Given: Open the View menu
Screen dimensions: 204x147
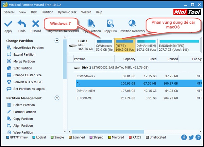Looking at the screenshot, I should click(x=23, y=12).
